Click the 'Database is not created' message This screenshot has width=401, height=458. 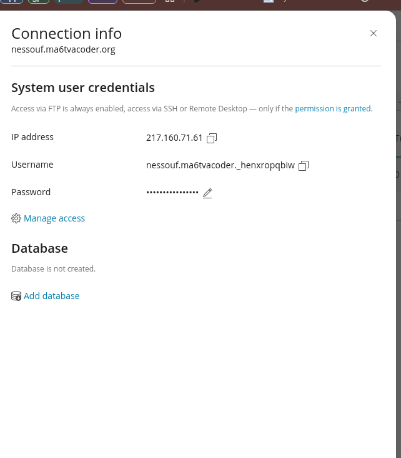click(x=53, y=269)
